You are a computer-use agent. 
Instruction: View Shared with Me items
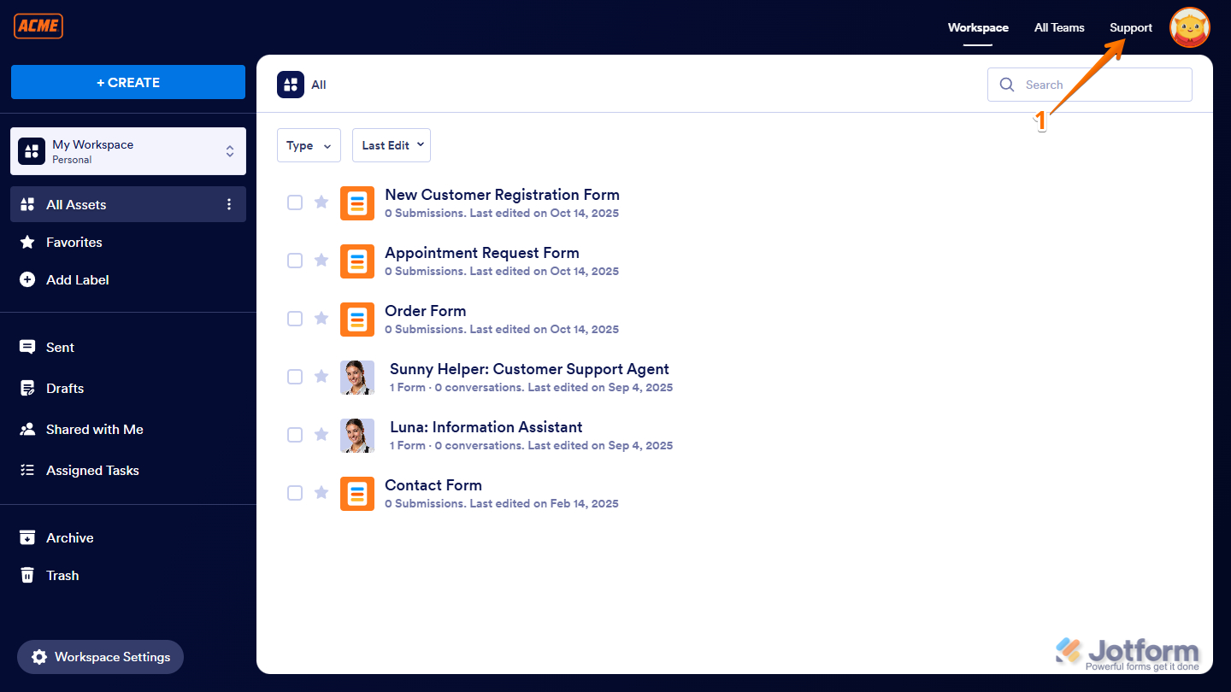point(94,429)
